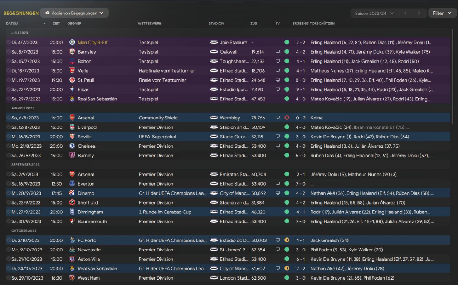Open the Kopie von Begegnungen view dropdown

74,13
